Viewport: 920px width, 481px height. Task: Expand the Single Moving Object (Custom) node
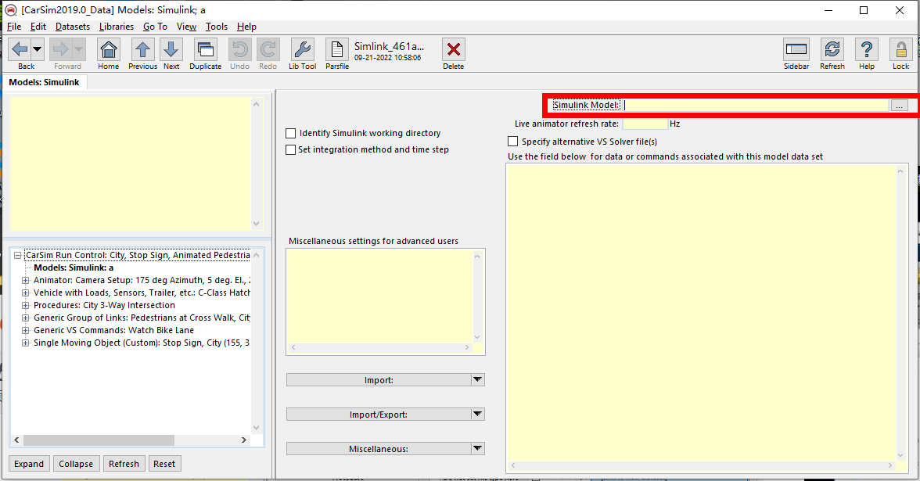click(x=25, y=343)
